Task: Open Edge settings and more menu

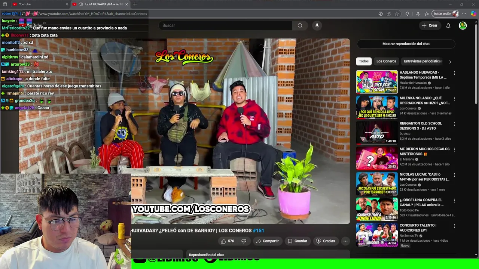Action: (464, 14)
